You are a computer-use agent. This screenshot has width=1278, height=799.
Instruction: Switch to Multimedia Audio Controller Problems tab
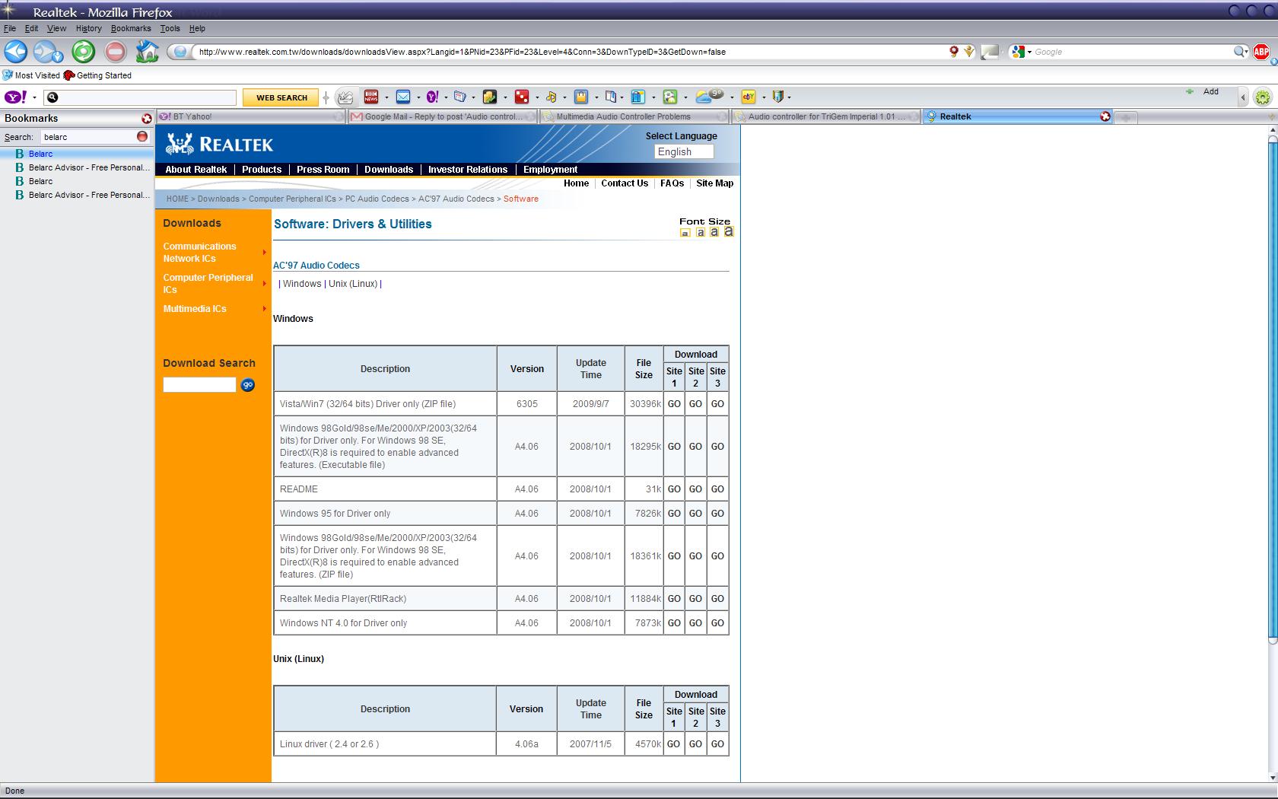(634, 116)
